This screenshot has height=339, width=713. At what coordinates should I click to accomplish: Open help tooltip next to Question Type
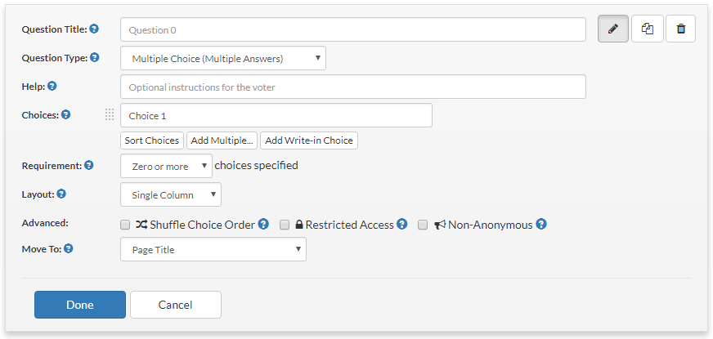pos(95,57)
